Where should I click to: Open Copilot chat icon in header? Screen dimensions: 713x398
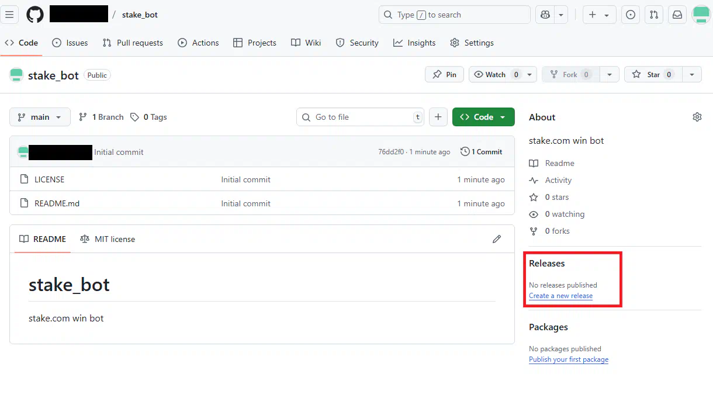coord(545,15)
